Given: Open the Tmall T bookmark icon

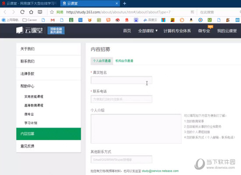Looking at the screenshot, I should click(x=163, y=20).
